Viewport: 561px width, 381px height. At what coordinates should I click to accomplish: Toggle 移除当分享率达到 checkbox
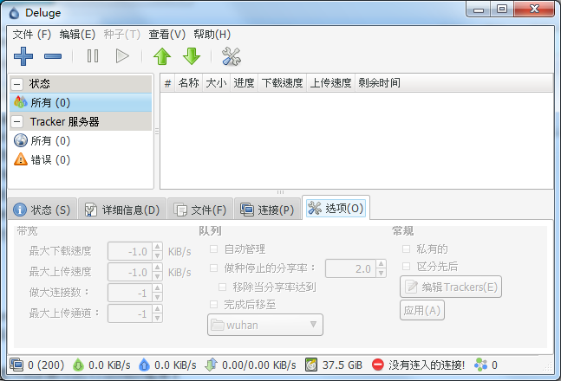[222, 287]
